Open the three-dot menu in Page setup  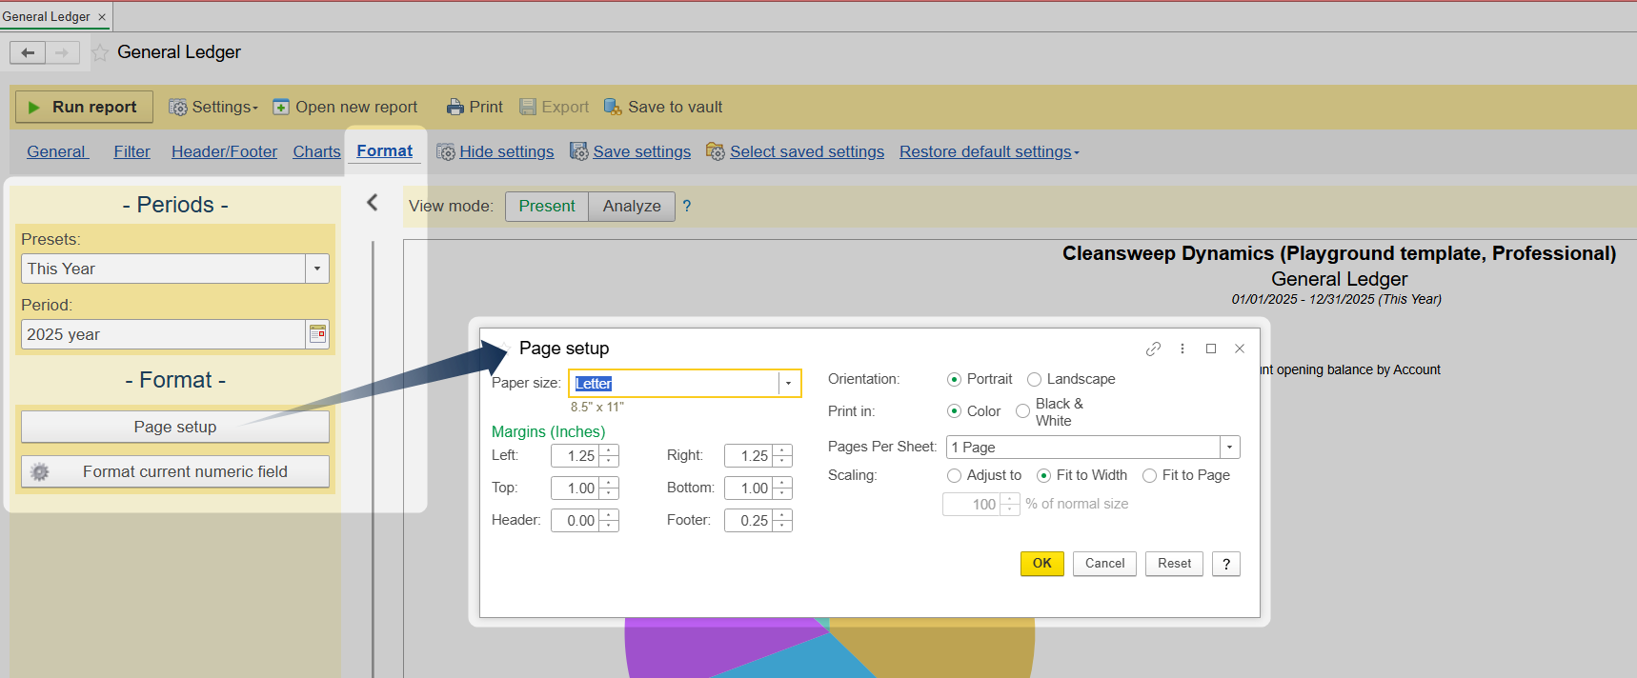[x=1182, y=349]
